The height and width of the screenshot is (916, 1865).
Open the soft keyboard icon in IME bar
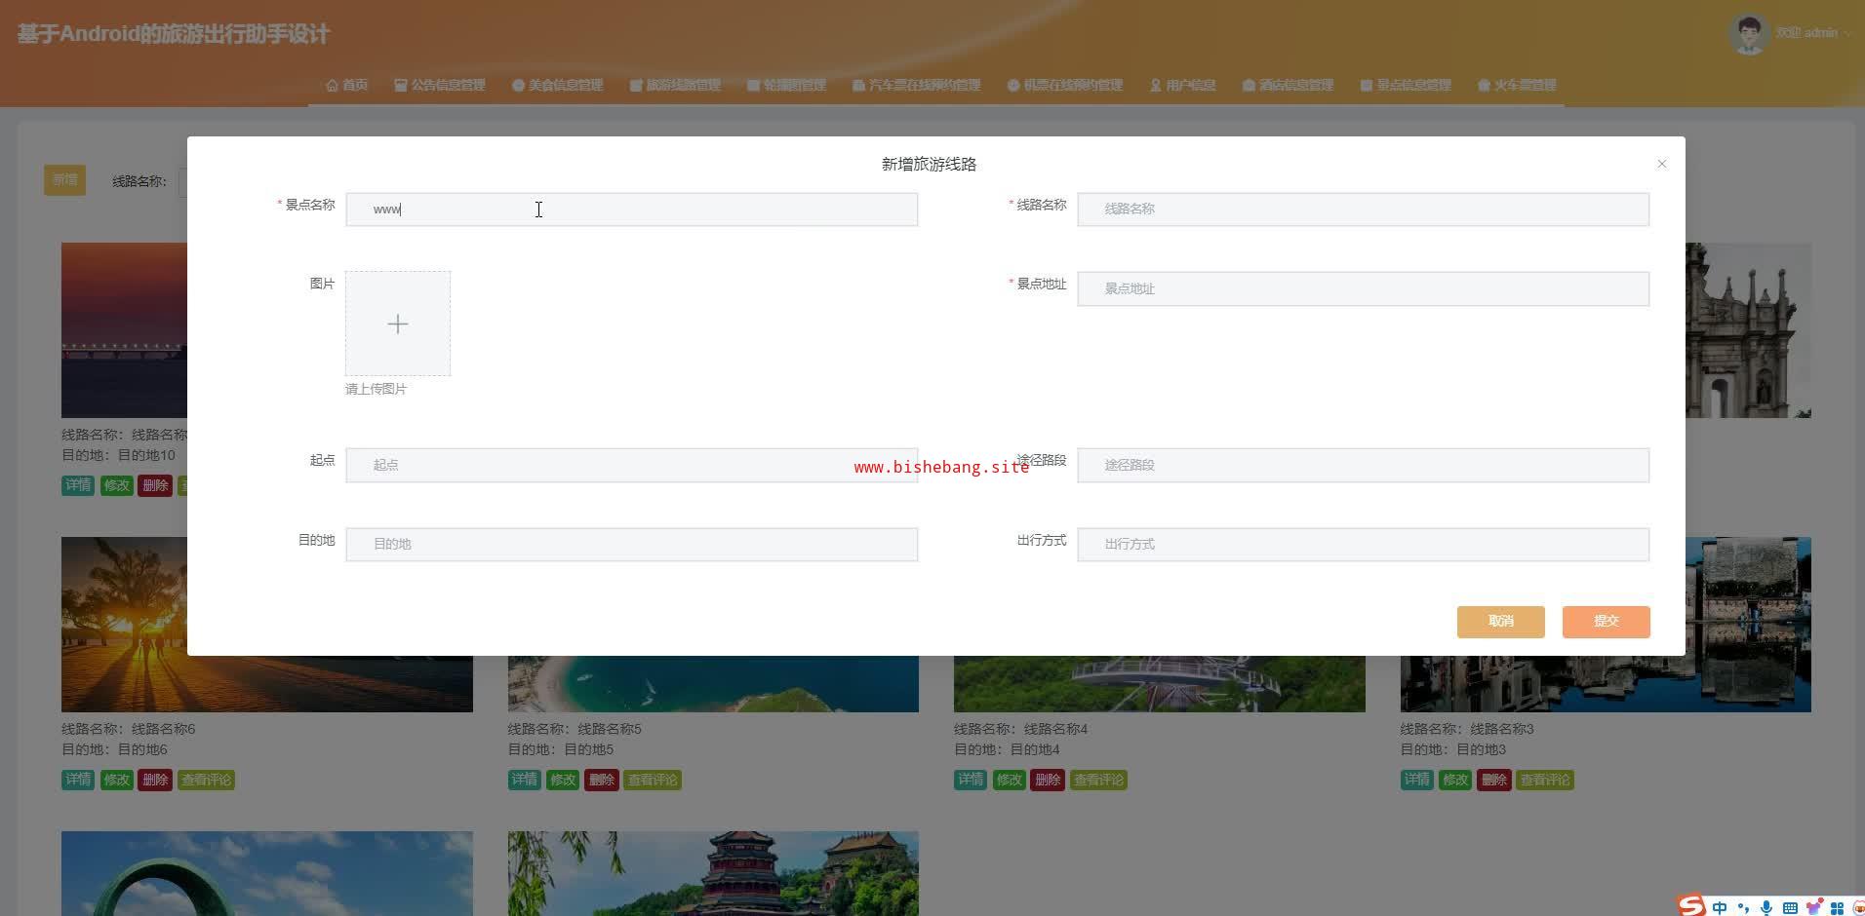click(1790, 907)
